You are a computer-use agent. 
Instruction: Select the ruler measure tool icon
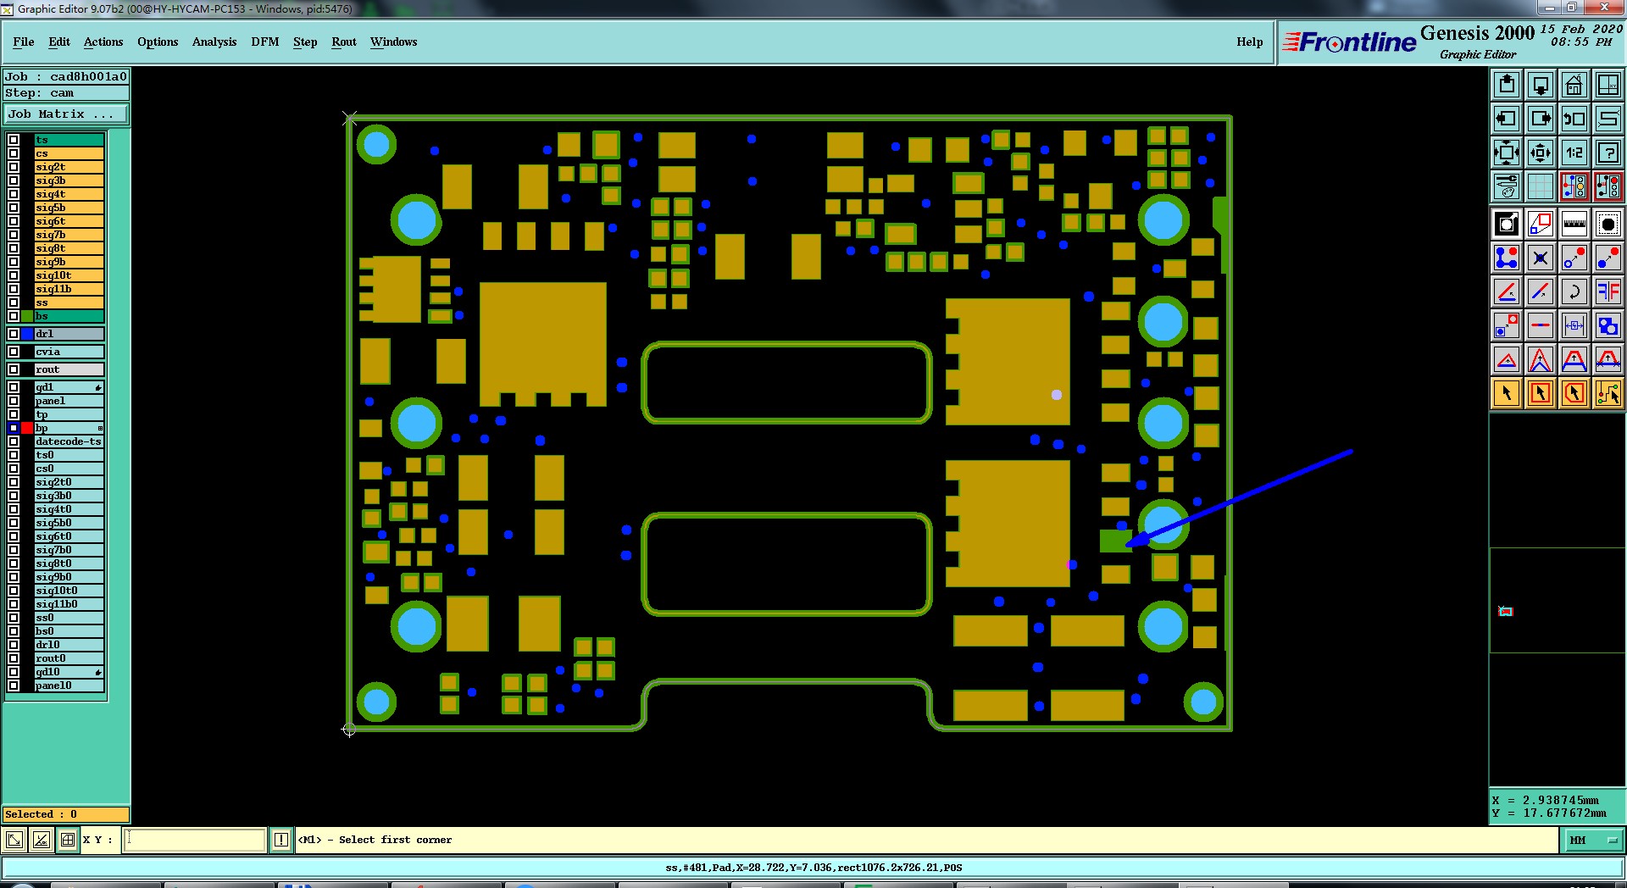tap(1574, 224)
